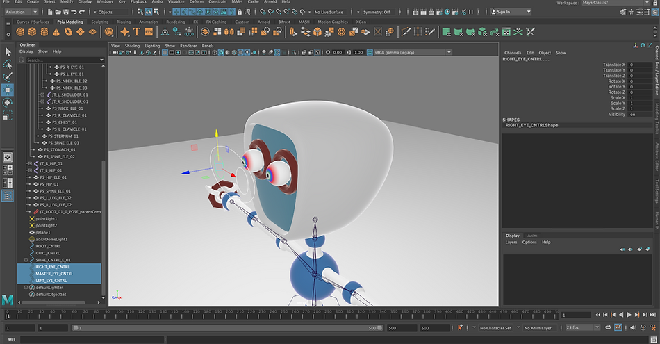Play the animation forwards

[629, 315]
